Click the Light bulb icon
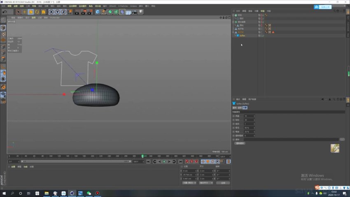This screenshot has height=197, width=350. pos(141,12)
